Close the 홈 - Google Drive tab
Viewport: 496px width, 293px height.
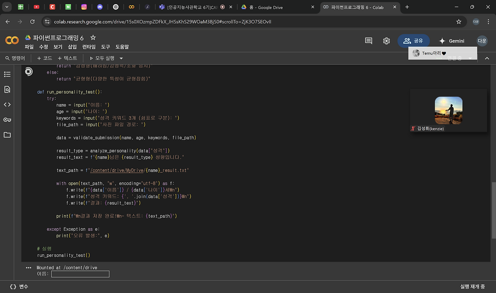(313, 7)
